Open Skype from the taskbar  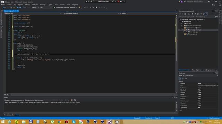pyautogui.click(x=74, y=122)
